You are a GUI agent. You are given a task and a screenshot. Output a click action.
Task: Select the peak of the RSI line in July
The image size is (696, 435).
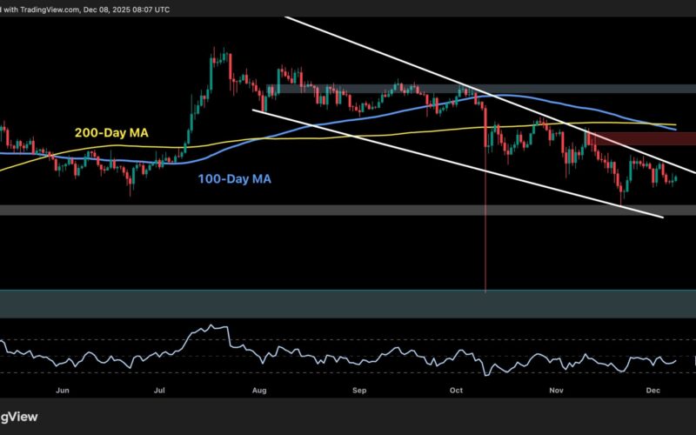point(211,327)
